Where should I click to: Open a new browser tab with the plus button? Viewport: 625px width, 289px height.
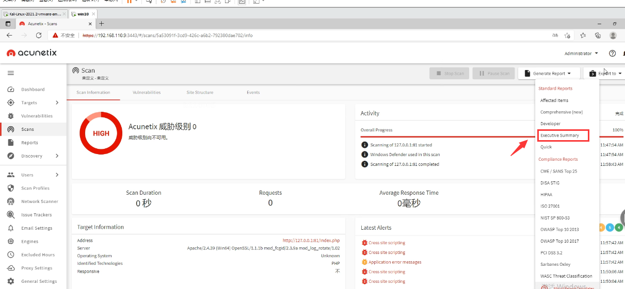pos(102,24)
